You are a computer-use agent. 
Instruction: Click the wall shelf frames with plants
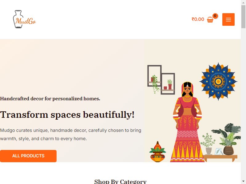161,80
